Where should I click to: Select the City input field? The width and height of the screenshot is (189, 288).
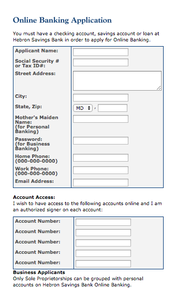(100, 97)
